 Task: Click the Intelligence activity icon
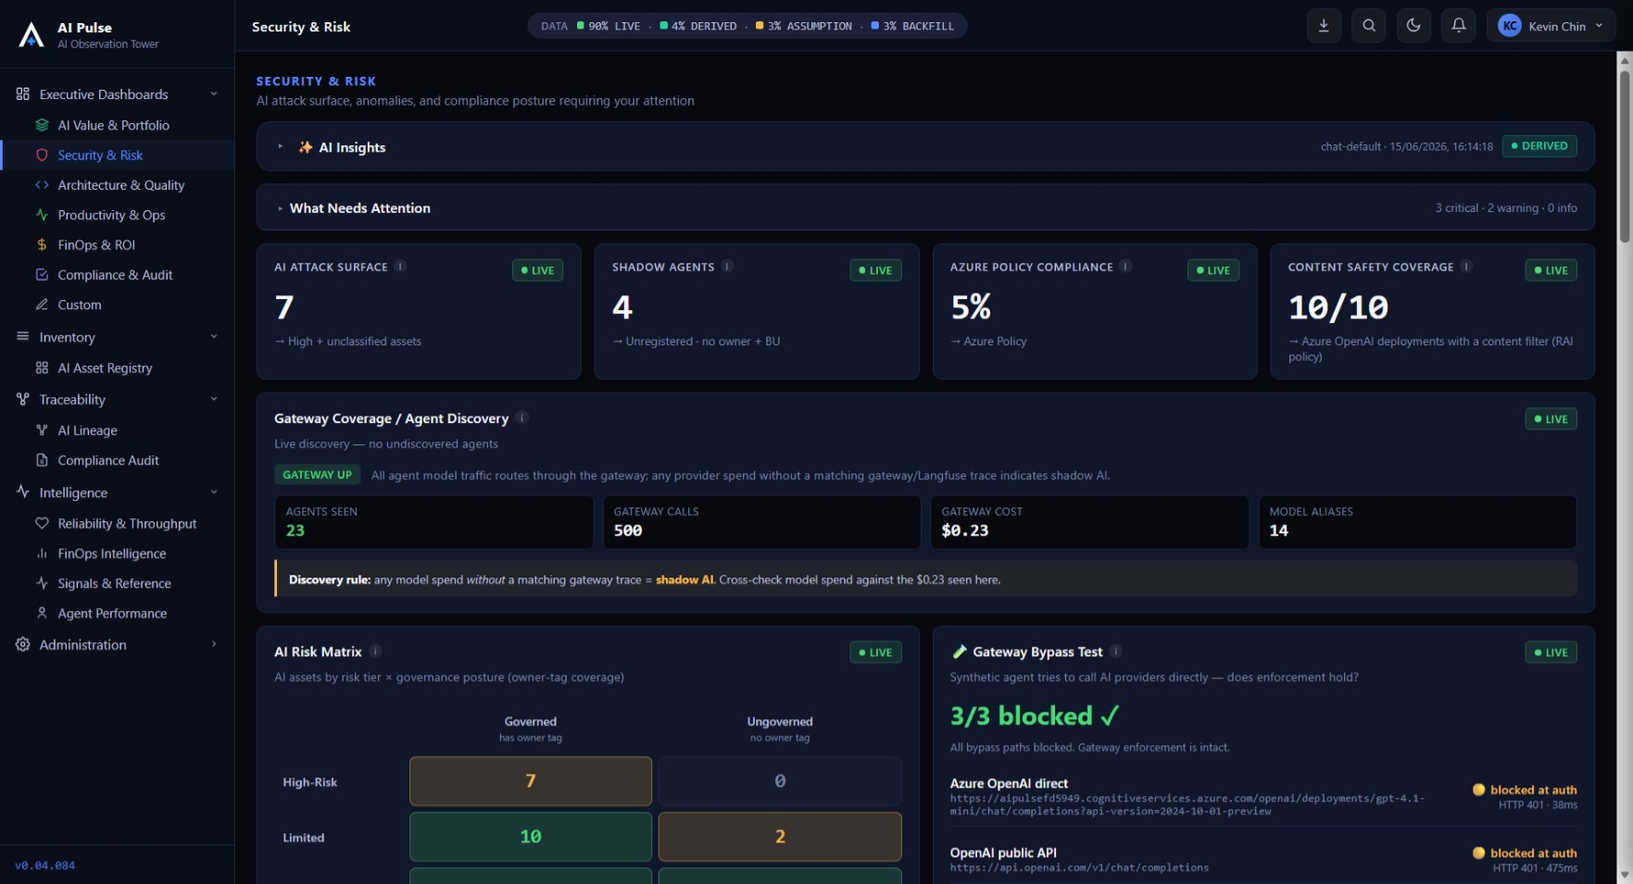(23, 492)
